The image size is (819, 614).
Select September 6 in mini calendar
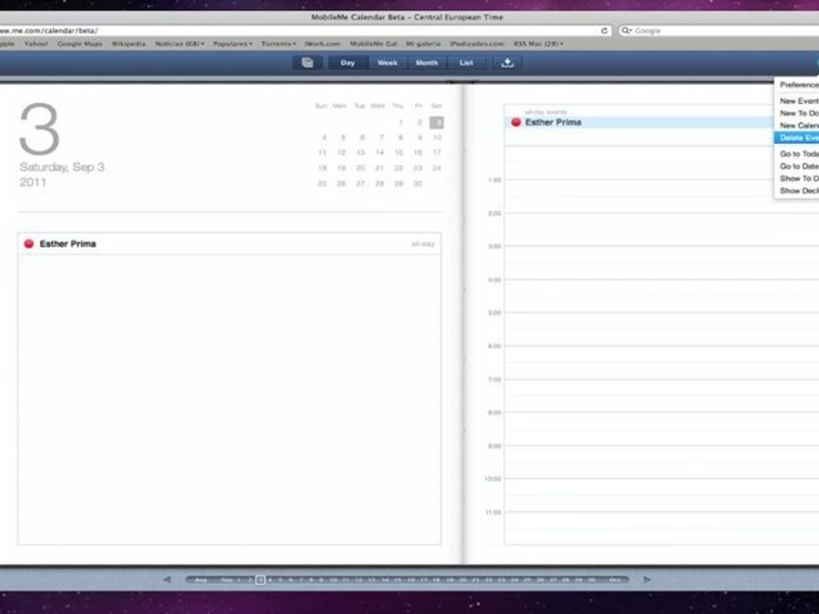pos(362,137)
